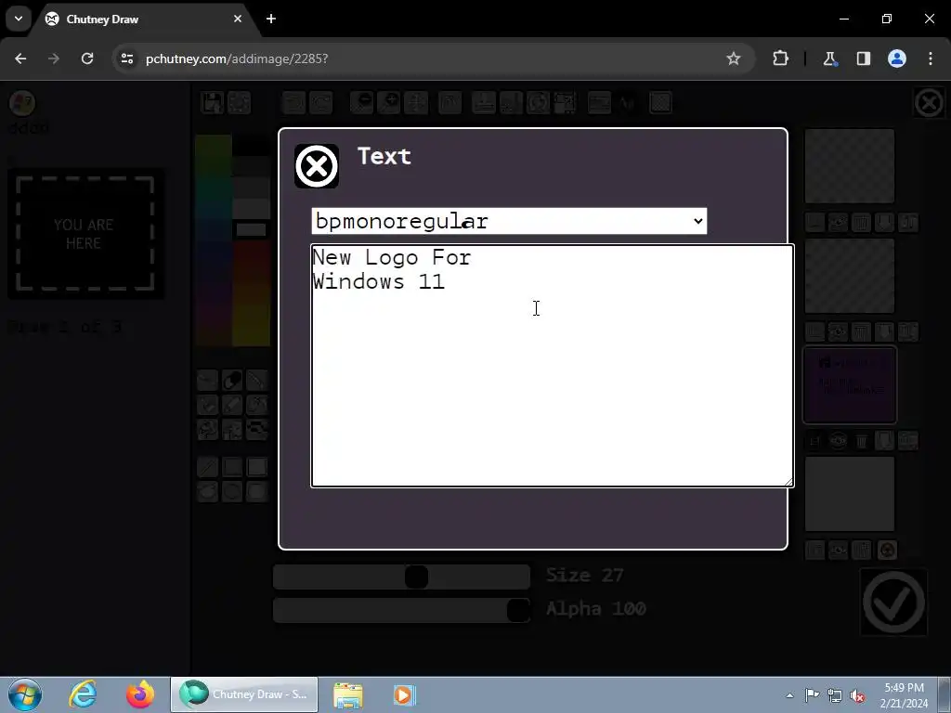951x713 pixels.
Task: Toggle visibility of the second transparent layer
Action: [839, 331]
